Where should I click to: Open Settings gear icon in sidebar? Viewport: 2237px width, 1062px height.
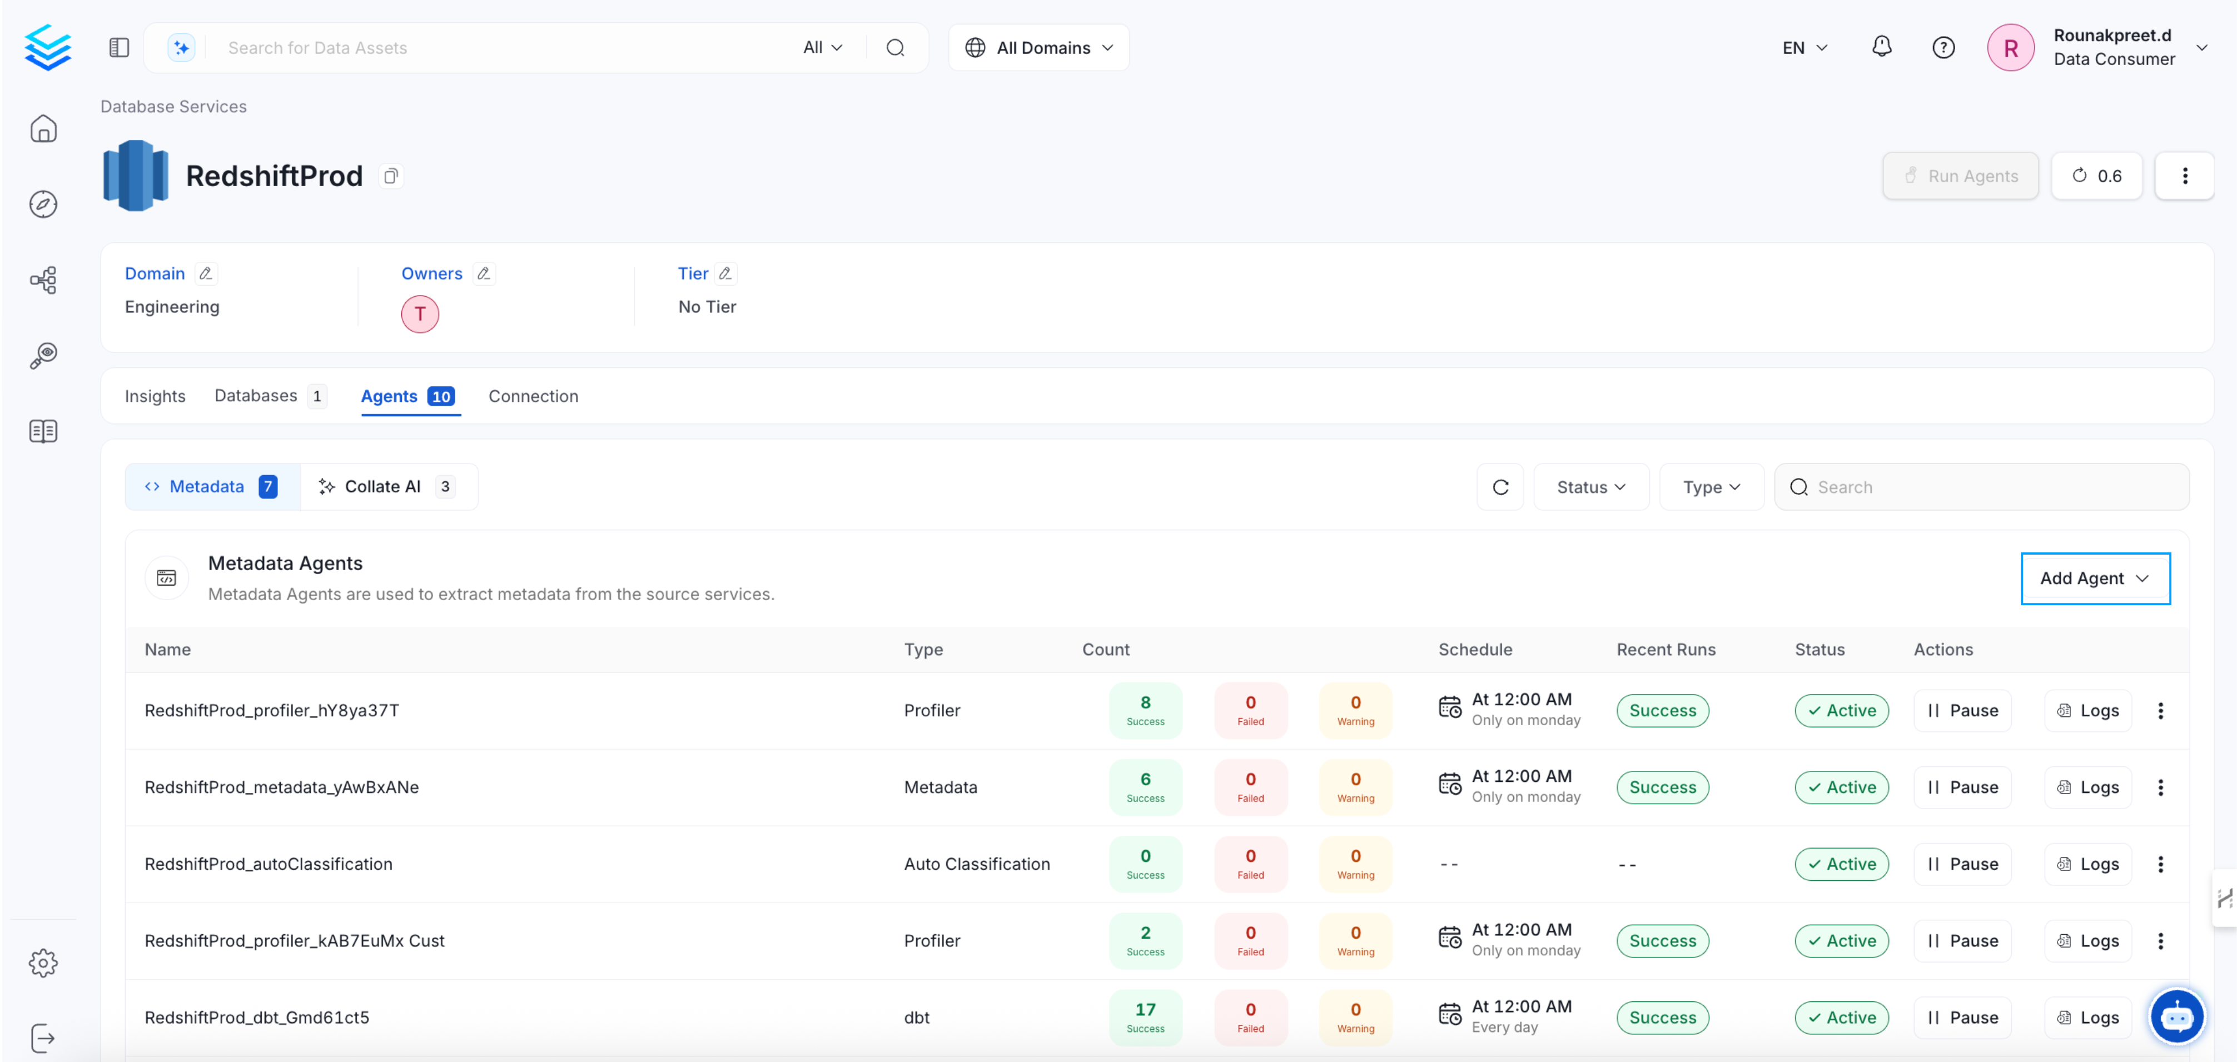tap(43, 962)
